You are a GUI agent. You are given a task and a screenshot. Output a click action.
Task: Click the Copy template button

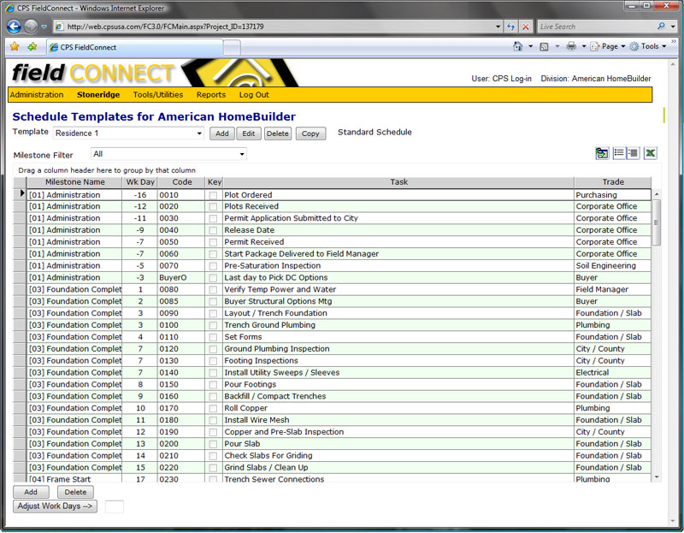tap(310, 133)
